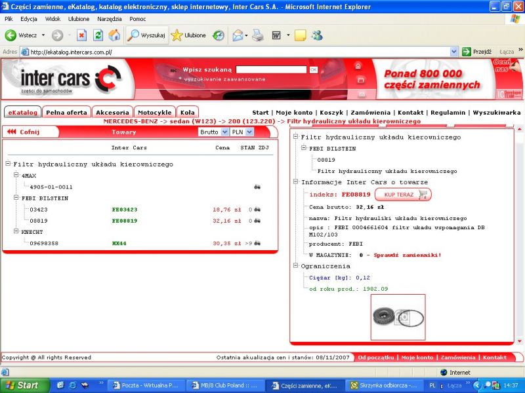Image resolution: width=525 pixels, height=393 pixels.
Task: Switch to the eKatalog tab
Action: point(22,112)
